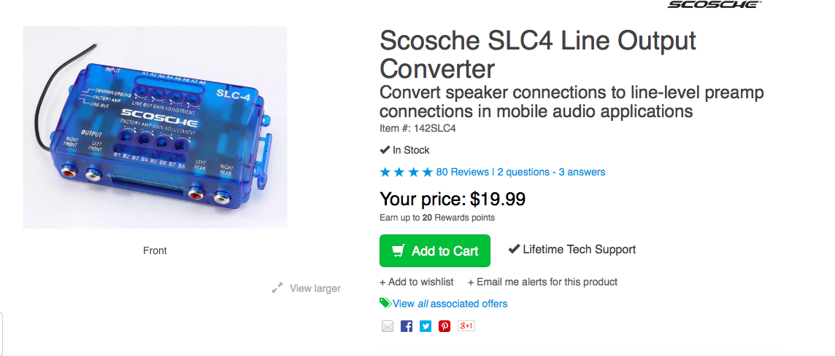835x356 pixels.
Task: Click Email me alerts for this product
Action: click(542, 282)
